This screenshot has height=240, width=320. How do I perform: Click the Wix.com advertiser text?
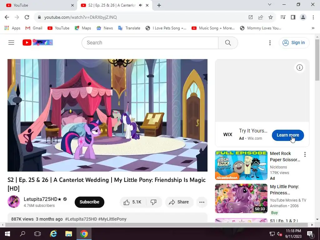pos(255,138)
